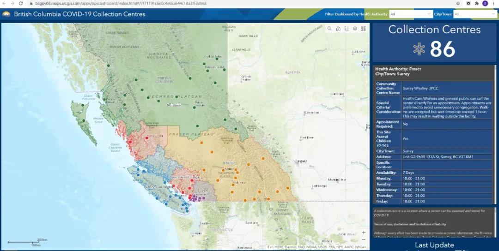
Task: Open the Chrome three-dot menu
Action: (493, 4)
